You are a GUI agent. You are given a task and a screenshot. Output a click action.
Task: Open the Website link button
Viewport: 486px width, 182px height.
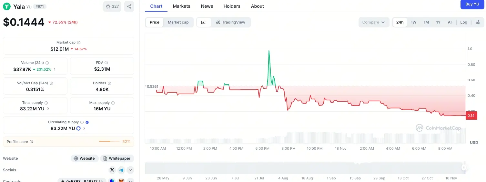[x=85, y=158]
